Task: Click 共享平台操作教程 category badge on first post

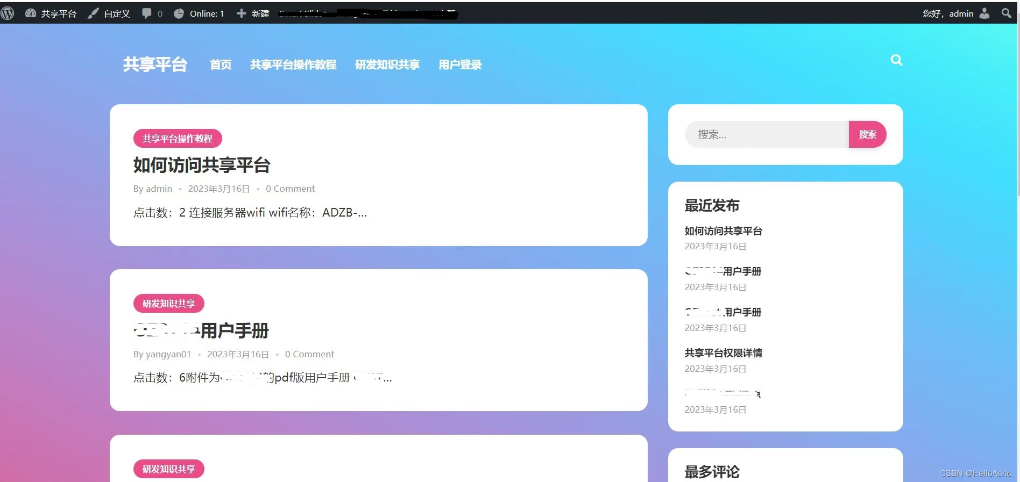Action: [x=178, y=139]
